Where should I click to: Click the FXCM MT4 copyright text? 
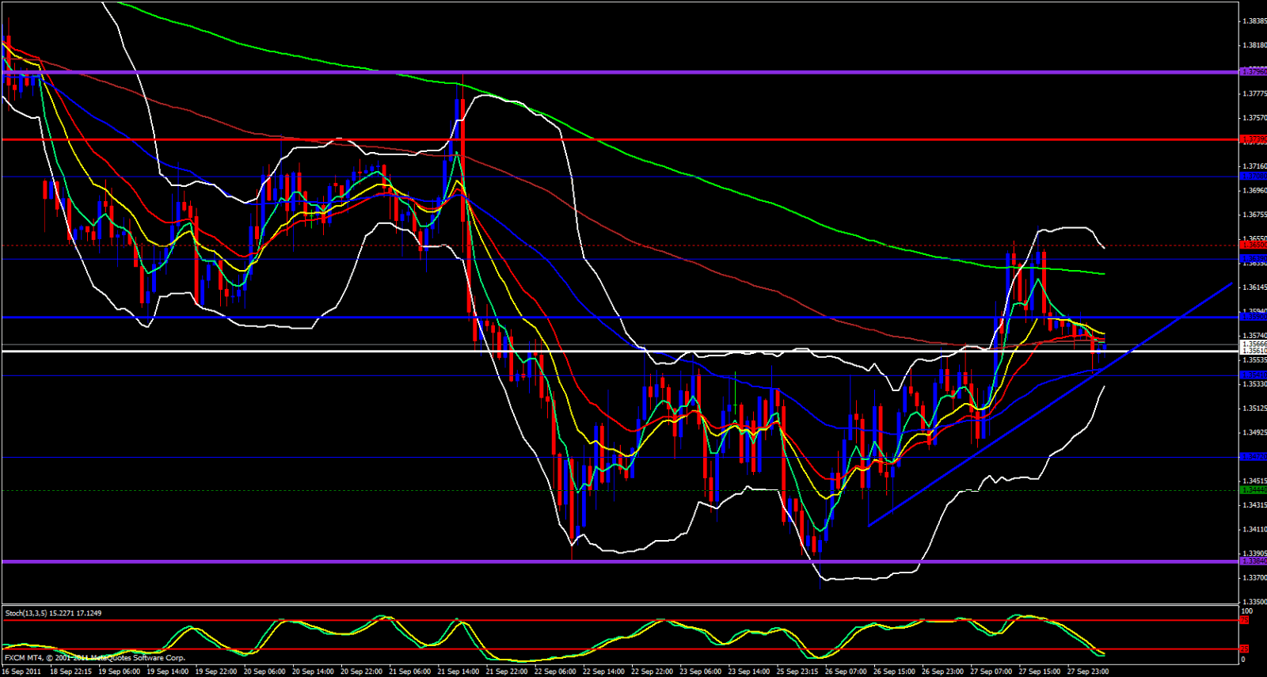click(95, 658)
